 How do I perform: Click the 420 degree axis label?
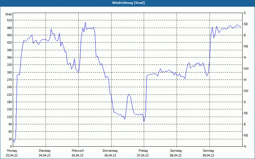click(10, 43)
